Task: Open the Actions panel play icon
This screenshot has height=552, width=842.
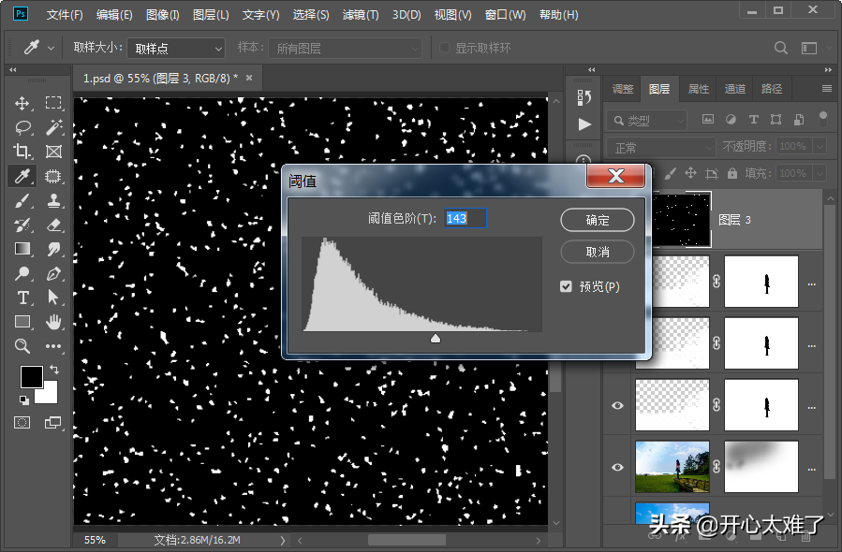Action: [x=584, y=124]
